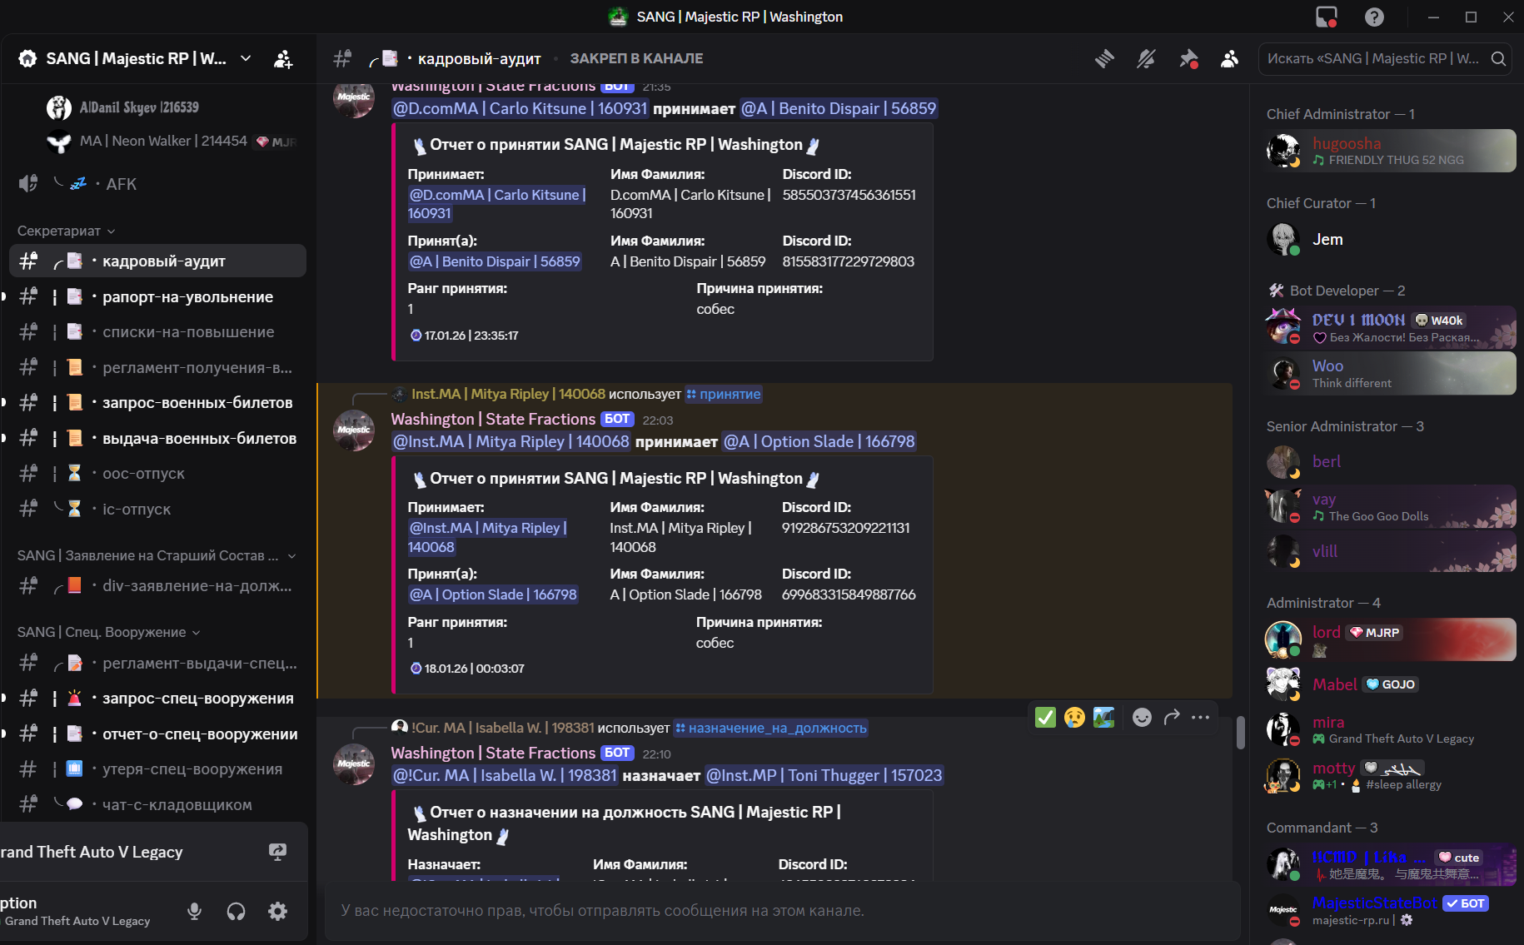
Task: Open channel отчет-о-спец-вооружении
Action: [157, 734]
